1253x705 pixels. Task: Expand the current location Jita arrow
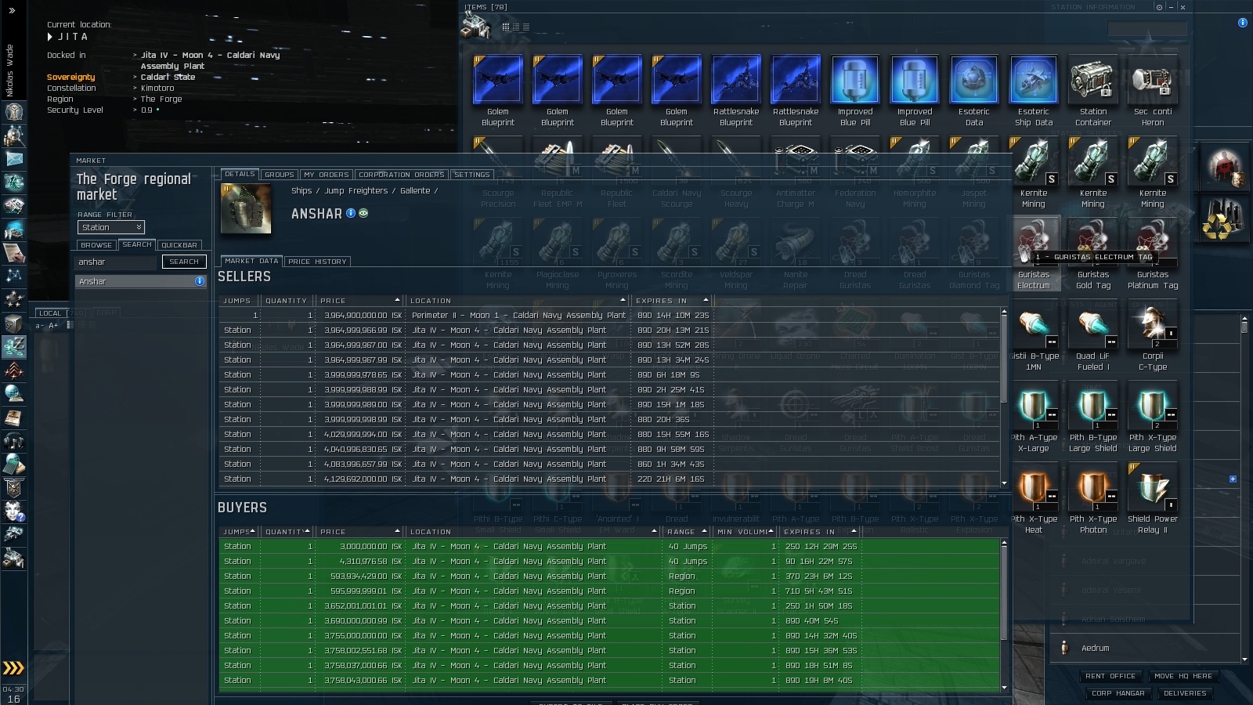50,37
